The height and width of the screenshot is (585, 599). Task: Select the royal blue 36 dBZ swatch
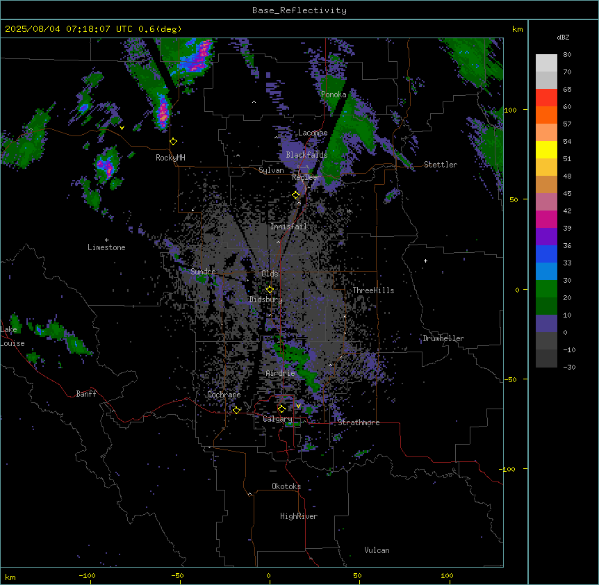(546, 254)
